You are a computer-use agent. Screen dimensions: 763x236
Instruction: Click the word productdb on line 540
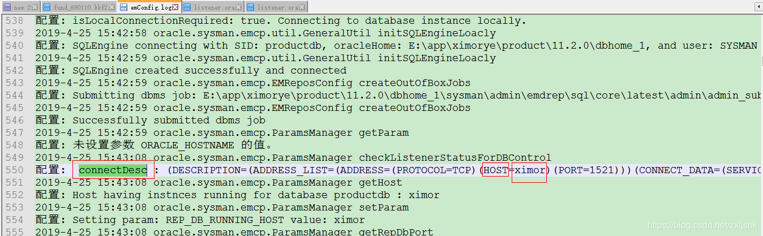click(293, 46)
